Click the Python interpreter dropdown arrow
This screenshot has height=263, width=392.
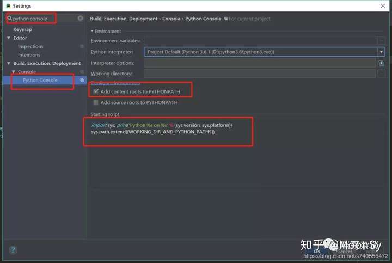(x=381, y=52)
